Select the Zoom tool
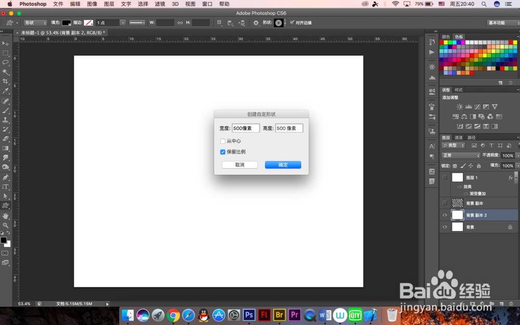The height and width of the screenshot is (325, 520). click(x=5, y=225)
